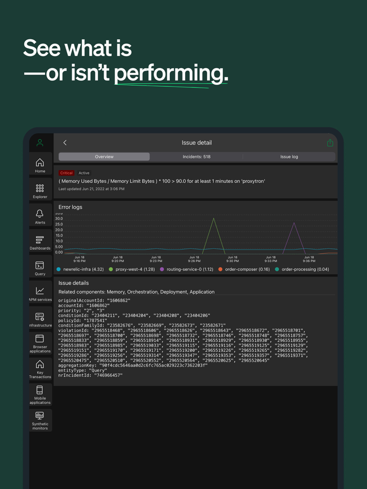Viewport: 367px width, 489px height.
Task: Tap the back chevron arrow
Action: [x=65, y=142]
